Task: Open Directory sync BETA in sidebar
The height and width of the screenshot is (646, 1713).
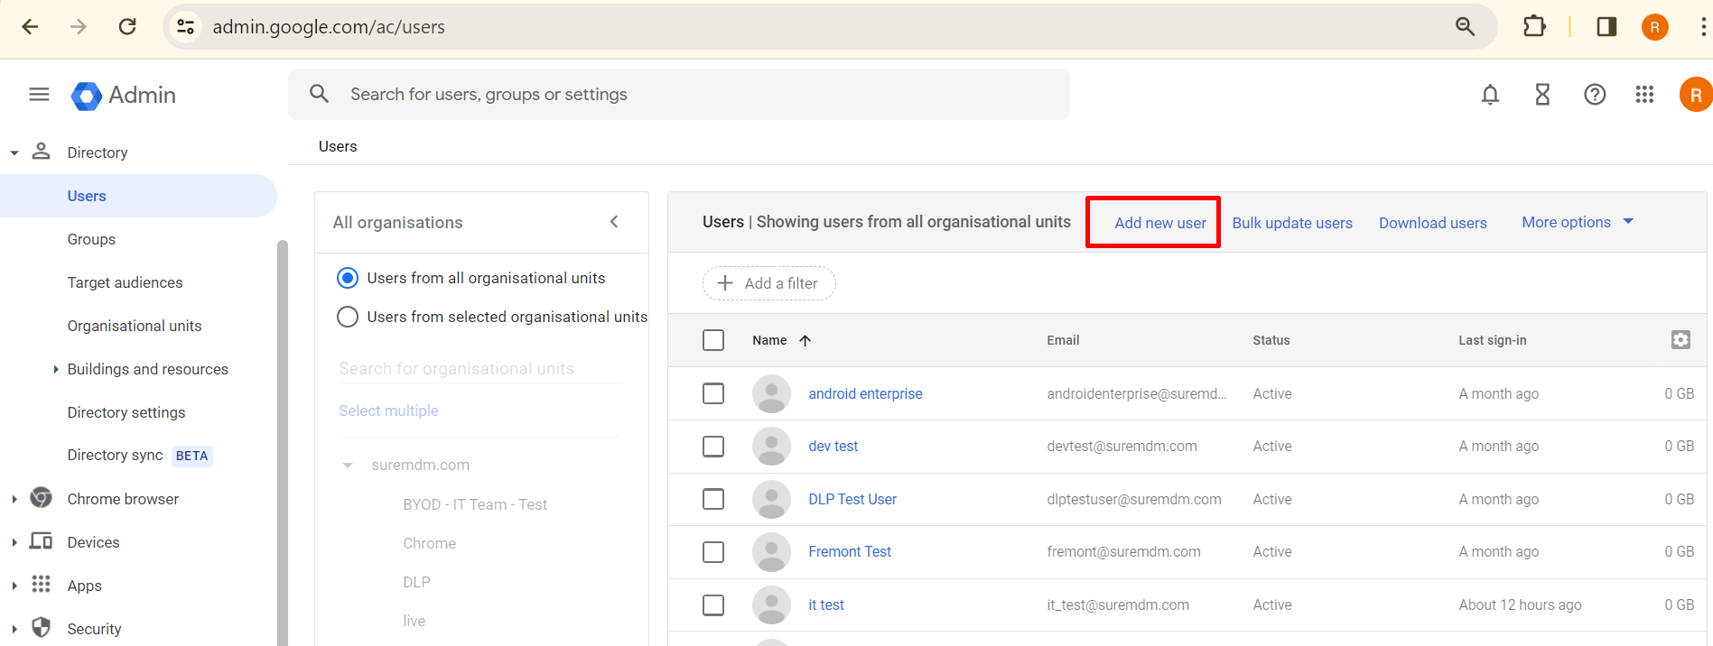Action: (139, 456)
